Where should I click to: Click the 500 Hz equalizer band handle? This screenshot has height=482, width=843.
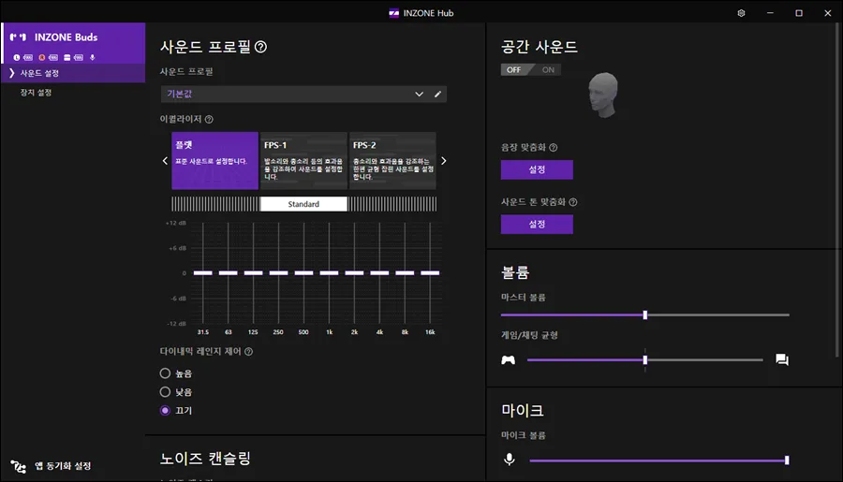pos(303,273)
